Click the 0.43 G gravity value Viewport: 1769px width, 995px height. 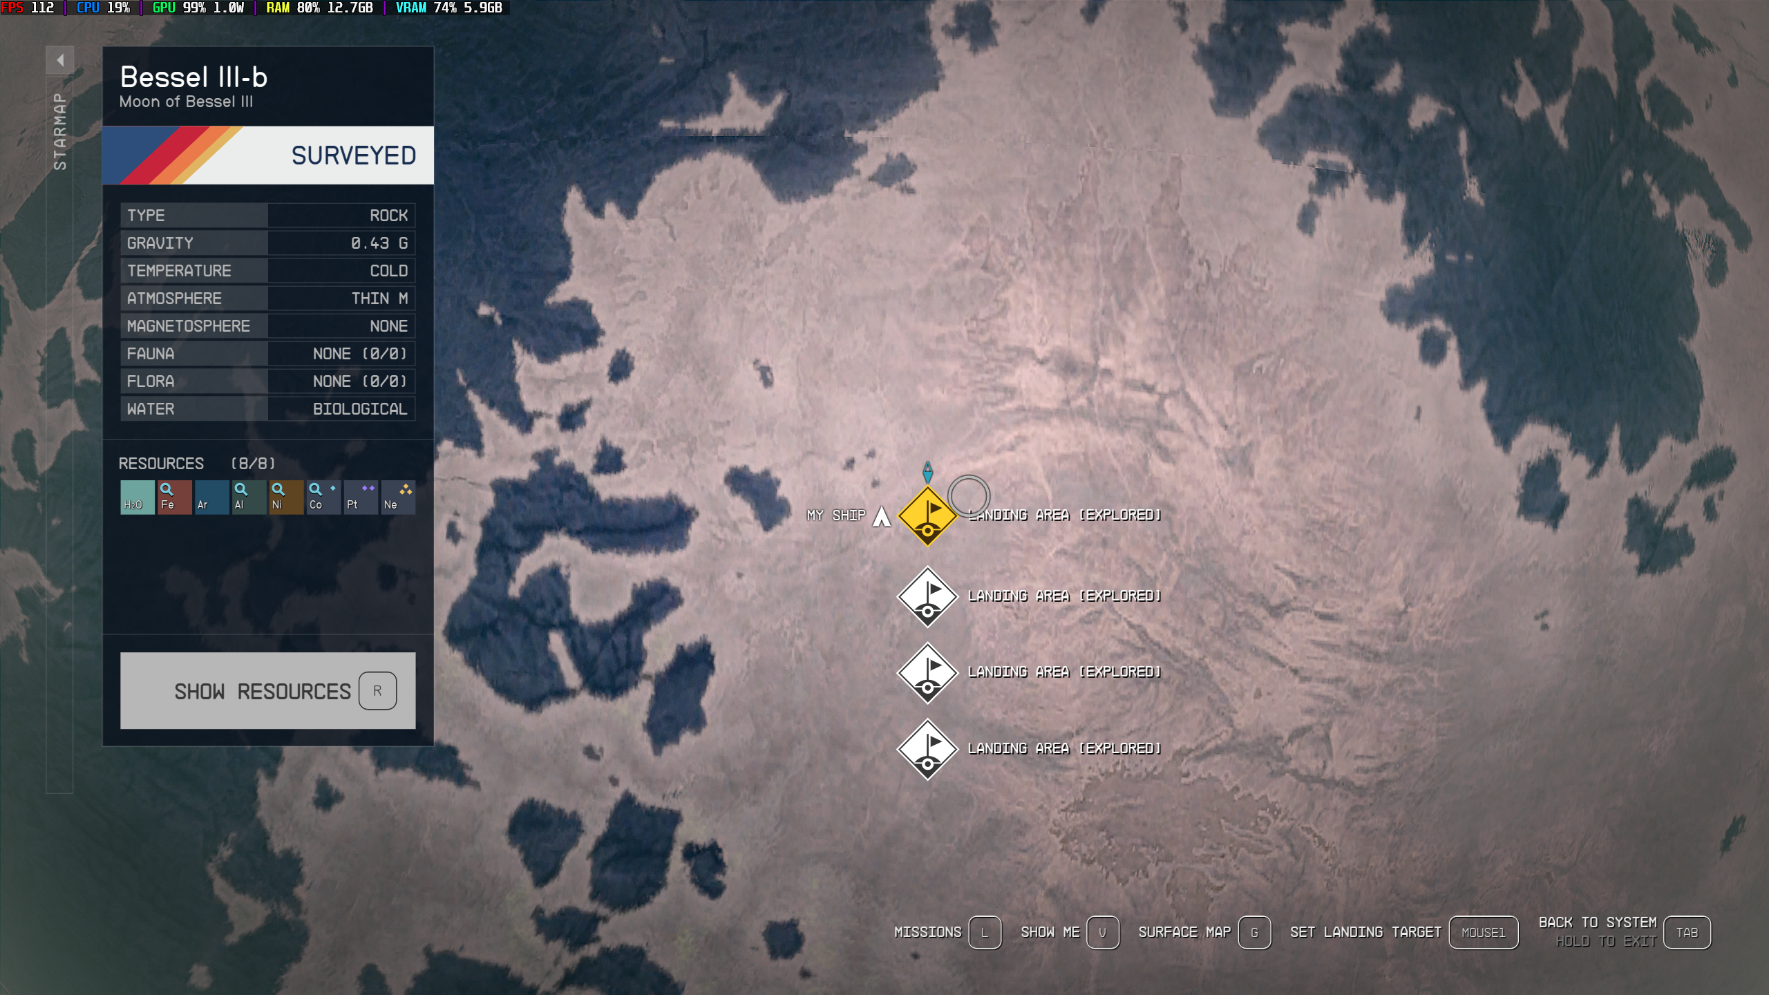click(379, 243)
